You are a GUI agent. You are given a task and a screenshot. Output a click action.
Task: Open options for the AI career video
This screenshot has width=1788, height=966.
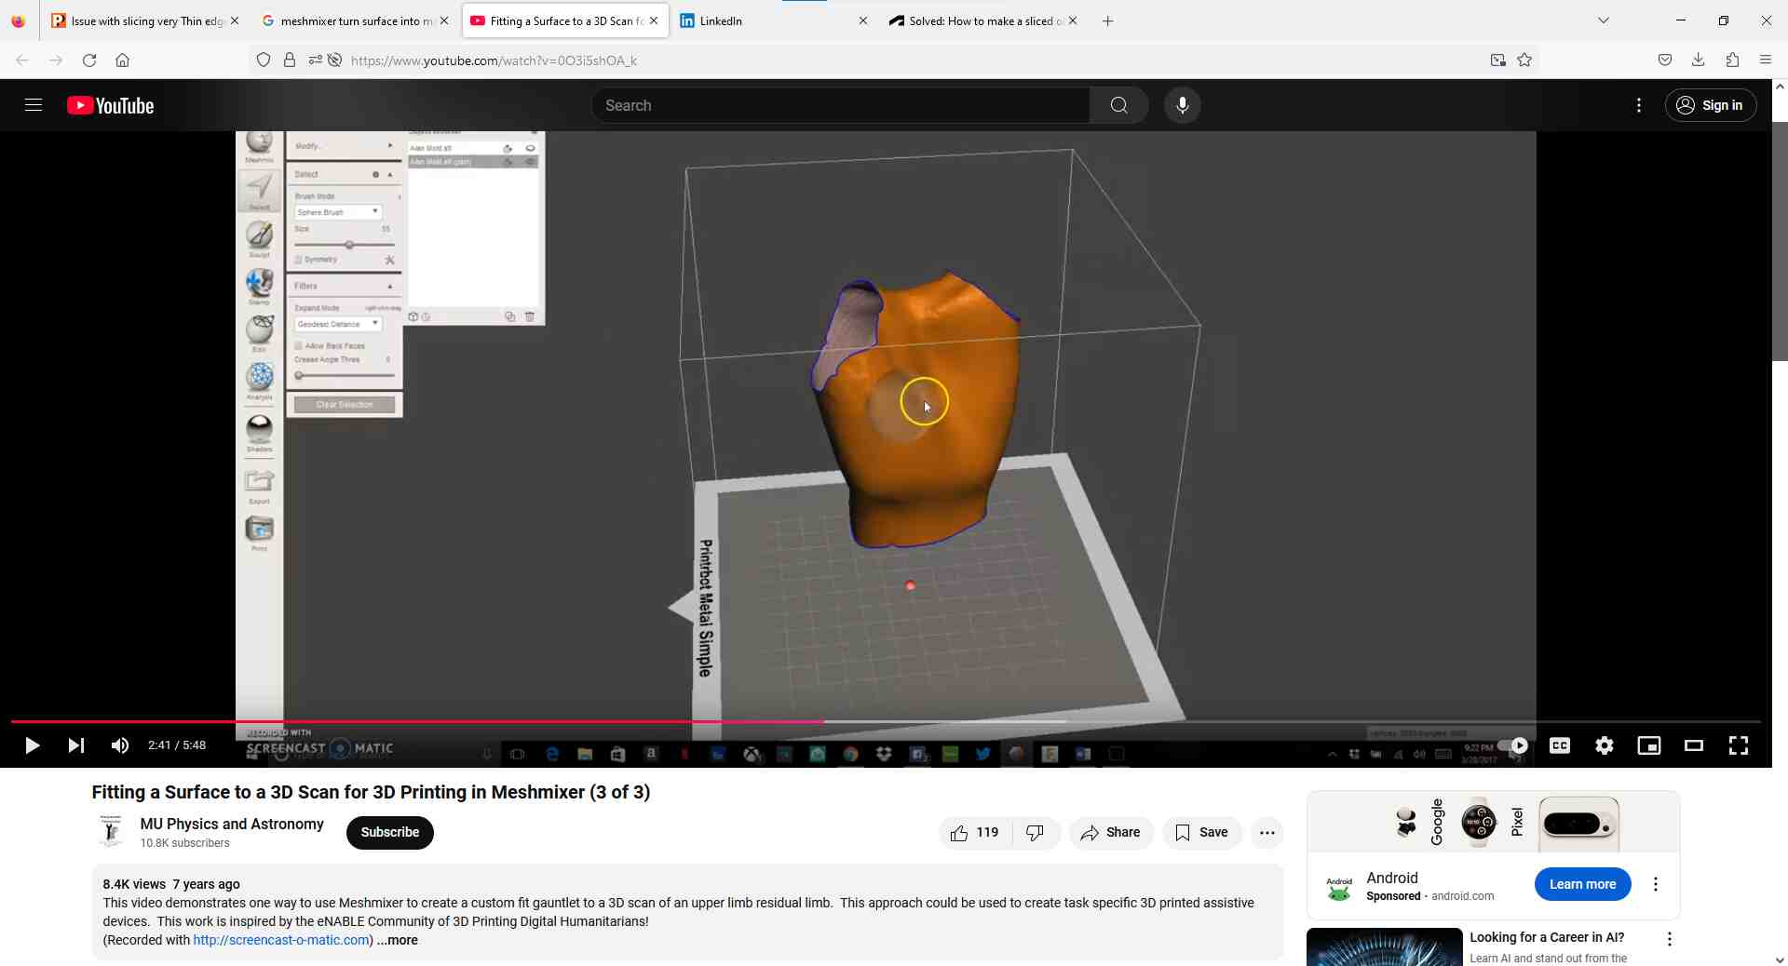click(1670, 940)
